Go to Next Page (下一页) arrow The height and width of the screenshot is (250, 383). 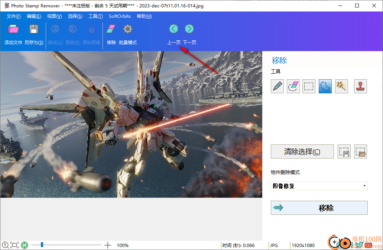[189, 29]
